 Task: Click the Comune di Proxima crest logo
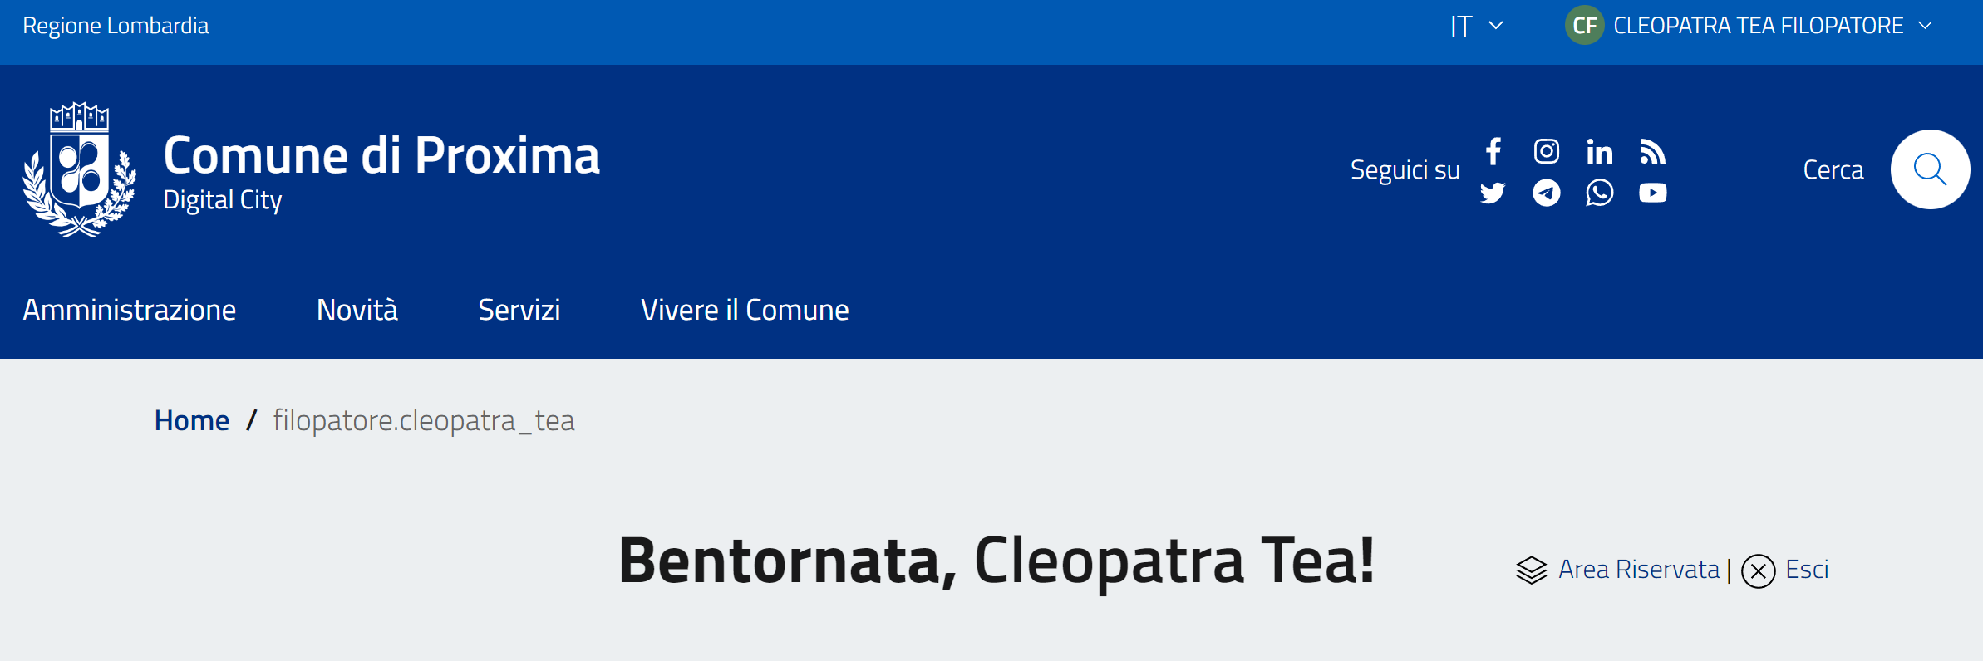coord(80,170)
